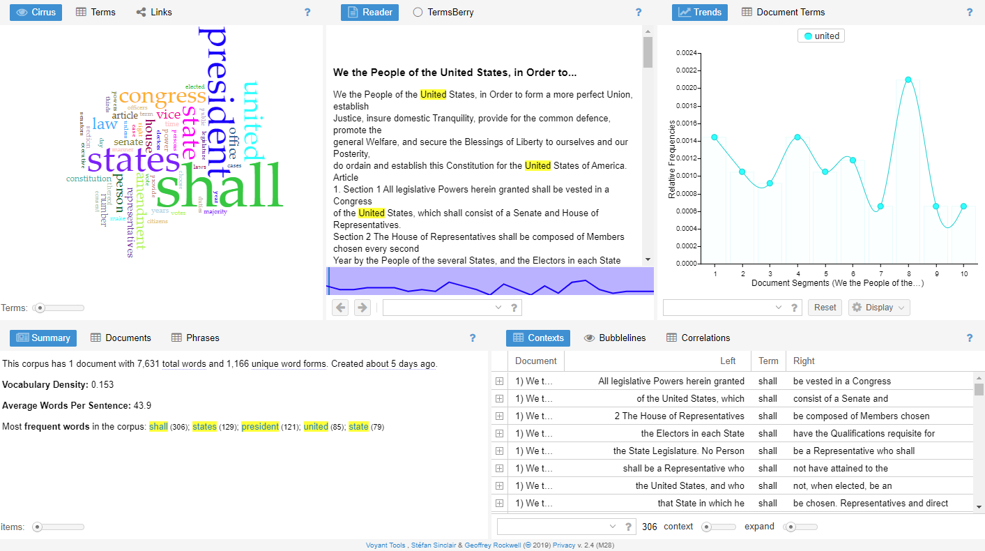Click highlighted word 'shall' in Summary
This screenshot has width=985, height=551.
click(158, 426)
